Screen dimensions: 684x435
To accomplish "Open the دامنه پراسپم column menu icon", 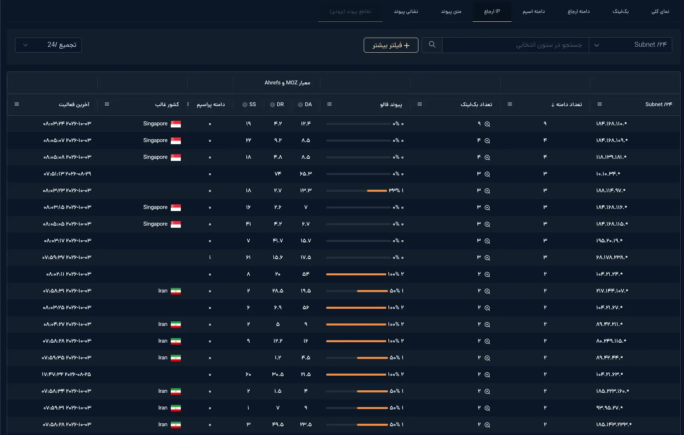I will pos(188,104).
